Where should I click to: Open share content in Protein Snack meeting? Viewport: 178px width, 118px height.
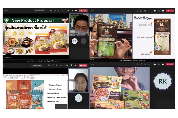pos(76,65)
